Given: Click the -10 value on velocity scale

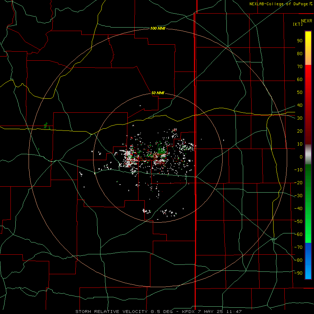Looking at the screenshot, I should pyautogui.click(x=298, y=170).
